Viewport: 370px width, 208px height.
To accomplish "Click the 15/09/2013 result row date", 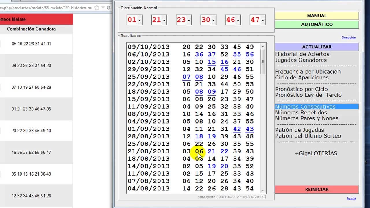I will point(149,99).
